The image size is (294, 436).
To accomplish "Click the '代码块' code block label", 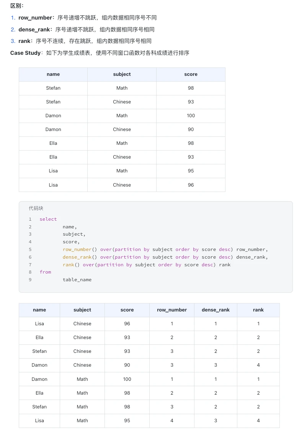I will [x=36, y=208].
